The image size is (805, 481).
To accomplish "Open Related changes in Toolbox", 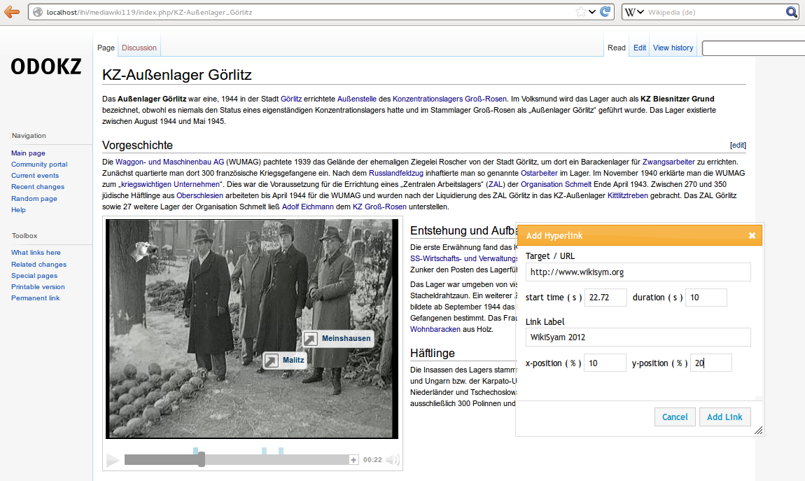I will (x=39, y=265).
